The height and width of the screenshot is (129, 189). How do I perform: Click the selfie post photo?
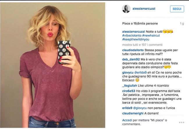click(53, 65)
